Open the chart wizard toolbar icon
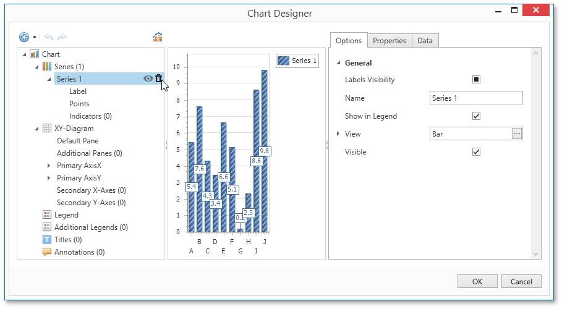This screenshot has width=562, height=309. [158, 37]
